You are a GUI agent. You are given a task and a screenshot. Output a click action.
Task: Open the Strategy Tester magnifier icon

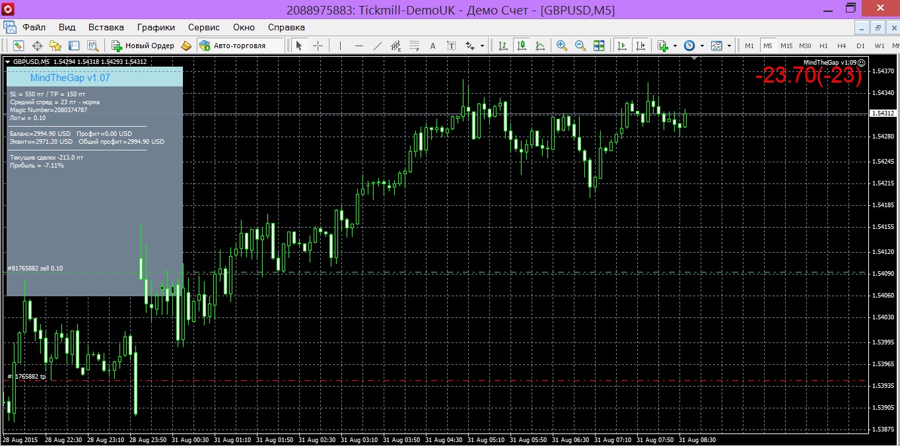92,46
